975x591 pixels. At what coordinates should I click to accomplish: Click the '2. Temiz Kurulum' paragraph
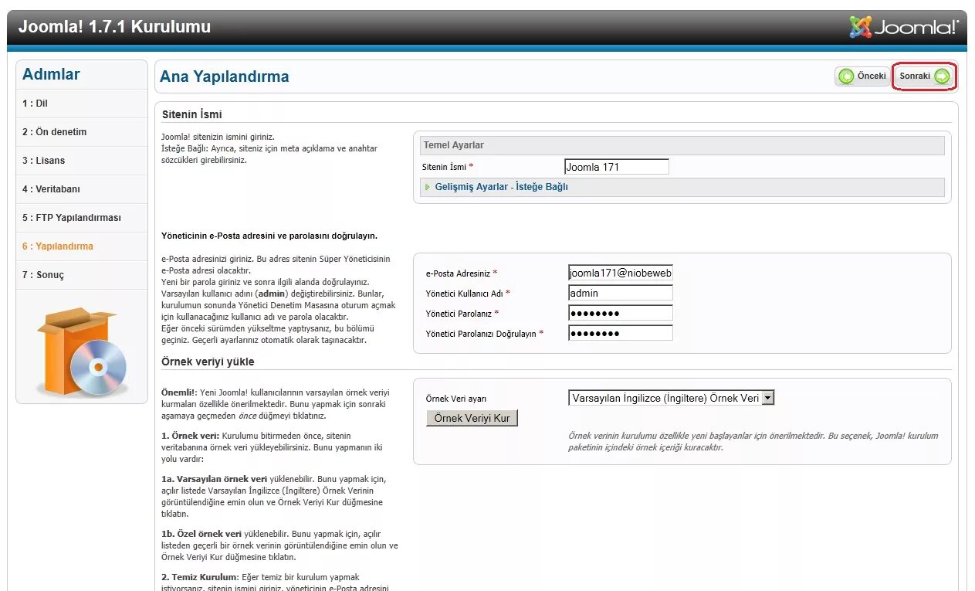275,582
